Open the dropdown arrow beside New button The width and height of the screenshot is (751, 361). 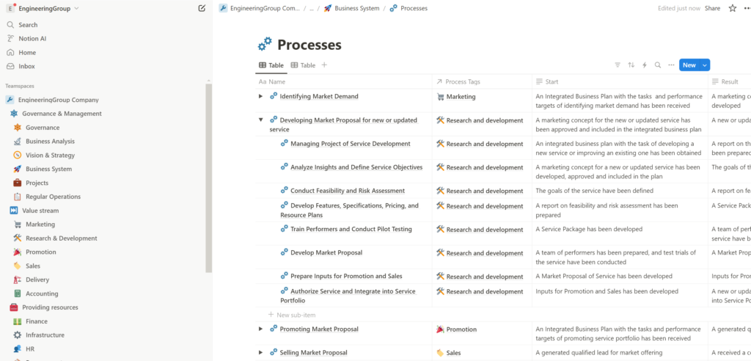[705, 65]
